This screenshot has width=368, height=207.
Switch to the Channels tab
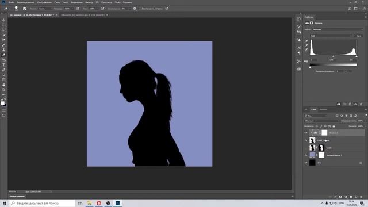coord(323,110)
